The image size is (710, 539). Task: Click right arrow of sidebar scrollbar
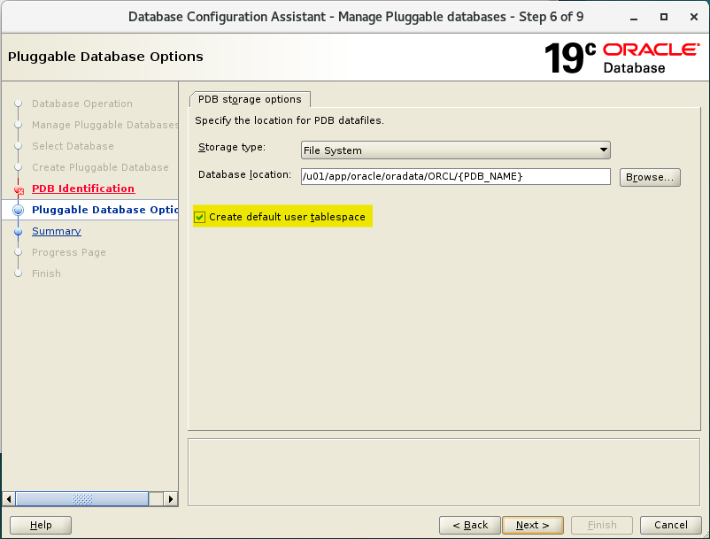pyautogui.click(x=170, y=499)
